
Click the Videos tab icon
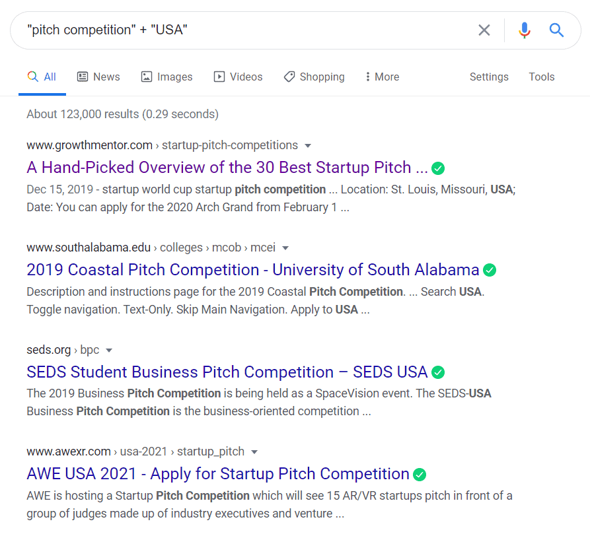coord(218,77)
